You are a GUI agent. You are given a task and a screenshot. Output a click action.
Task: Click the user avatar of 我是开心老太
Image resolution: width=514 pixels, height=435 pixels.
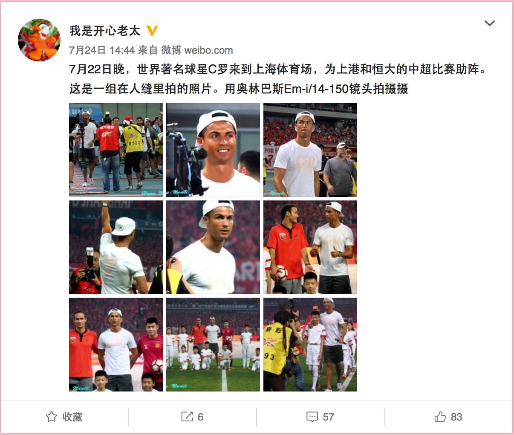coord(39,40)
